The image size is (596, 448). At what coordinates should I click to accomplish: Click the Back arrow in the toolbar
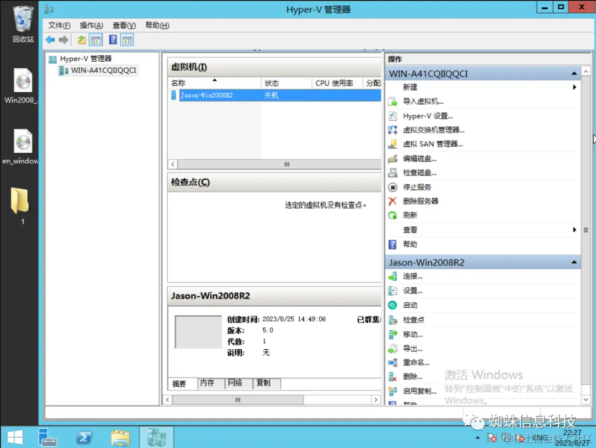point(50,40)
